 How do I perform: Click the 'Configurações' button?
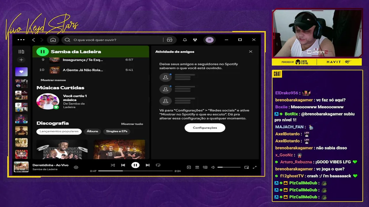pos(205,128)
